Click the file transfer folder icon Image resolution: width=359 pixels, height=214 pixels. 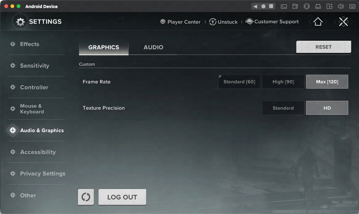click(295, 6)
